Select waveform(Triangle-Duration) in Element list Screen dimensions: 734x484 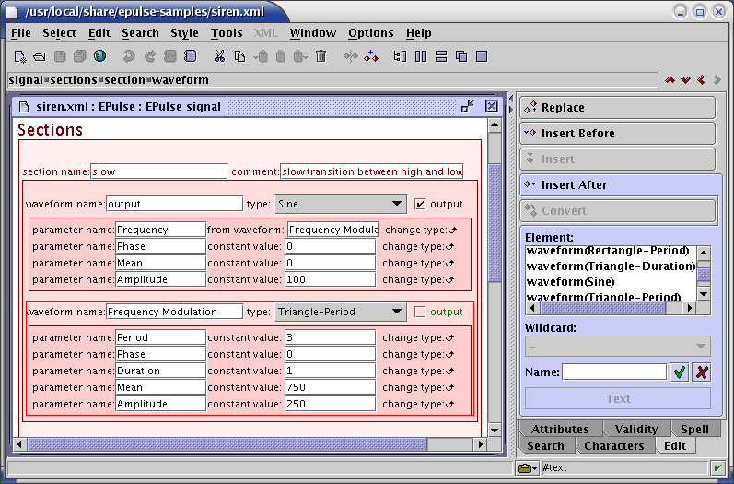tap(611, 266)
